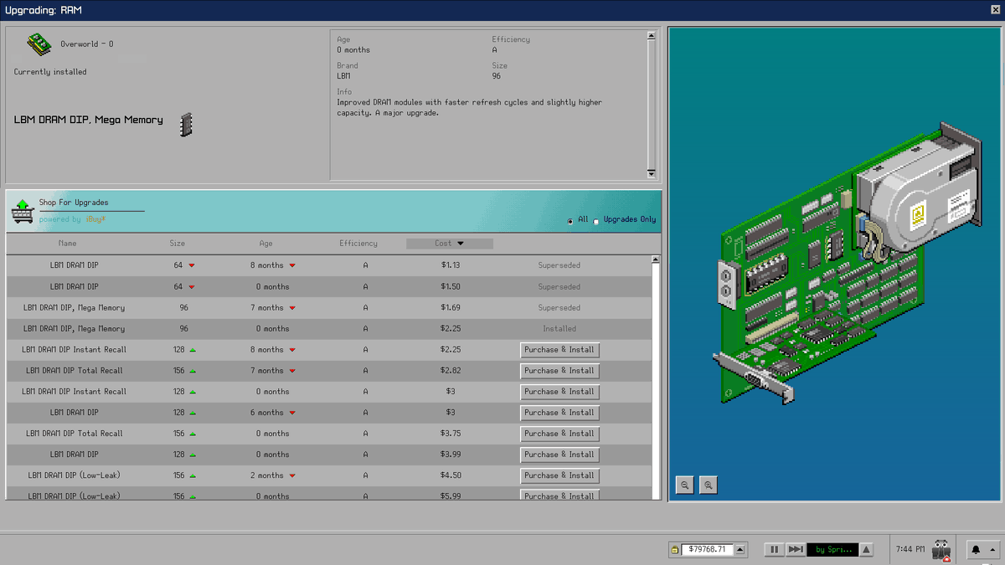Fast-forward the game speed
Screen dimensions: 1005x565
(x=796, y=550)
